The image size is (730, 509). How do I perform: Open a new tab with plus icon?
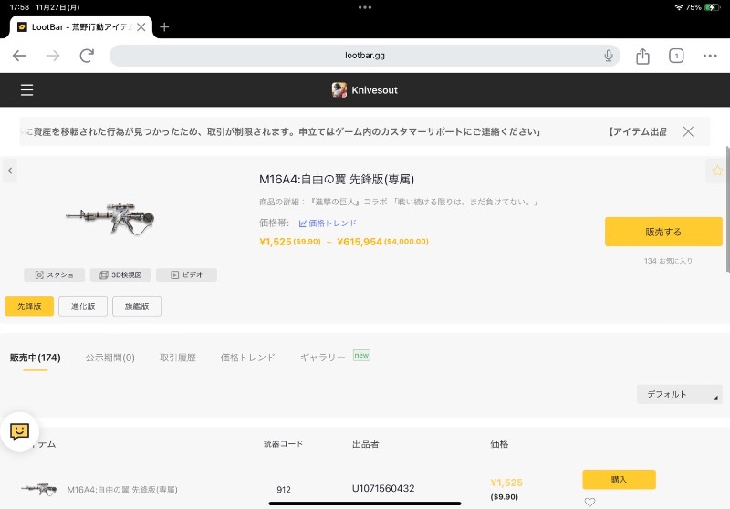[x=164, y=27]
